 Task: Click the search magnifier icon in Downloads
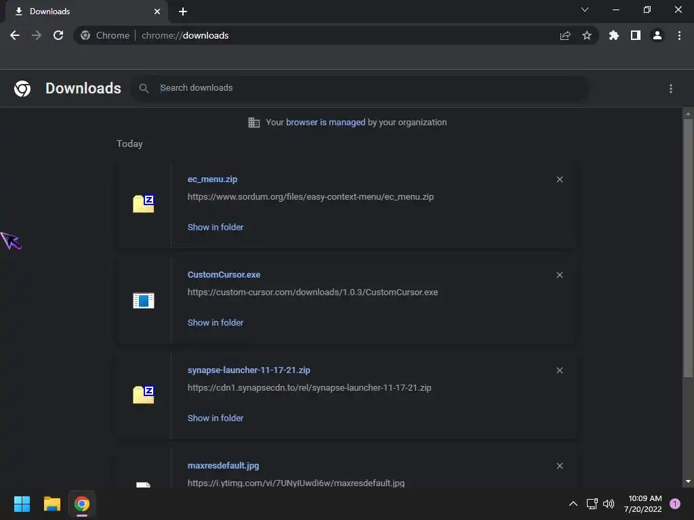point(144,89)
